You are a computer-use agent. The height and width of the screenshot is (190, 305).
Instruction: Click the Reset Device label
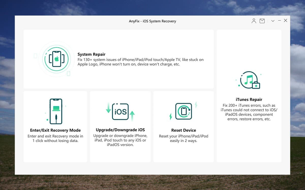point(184,130)
